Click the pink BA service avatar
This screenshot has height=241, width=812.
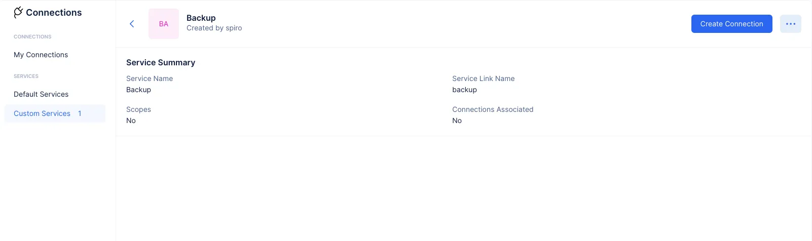coord(164,24)
